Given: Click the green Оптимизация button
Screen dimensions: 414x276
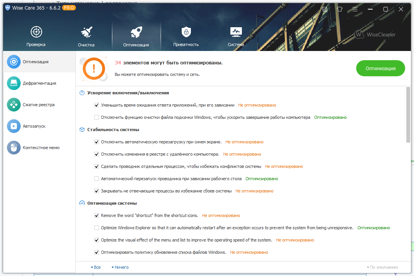Looking at the screenshot, I should pyautogui.click(x=381, y=68).
